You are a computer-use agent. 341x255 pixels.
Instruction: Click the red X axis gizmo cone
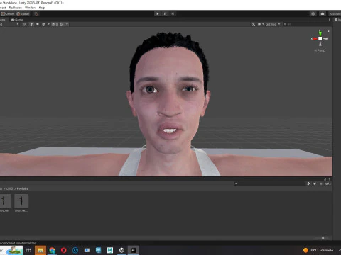pos(314,38)
